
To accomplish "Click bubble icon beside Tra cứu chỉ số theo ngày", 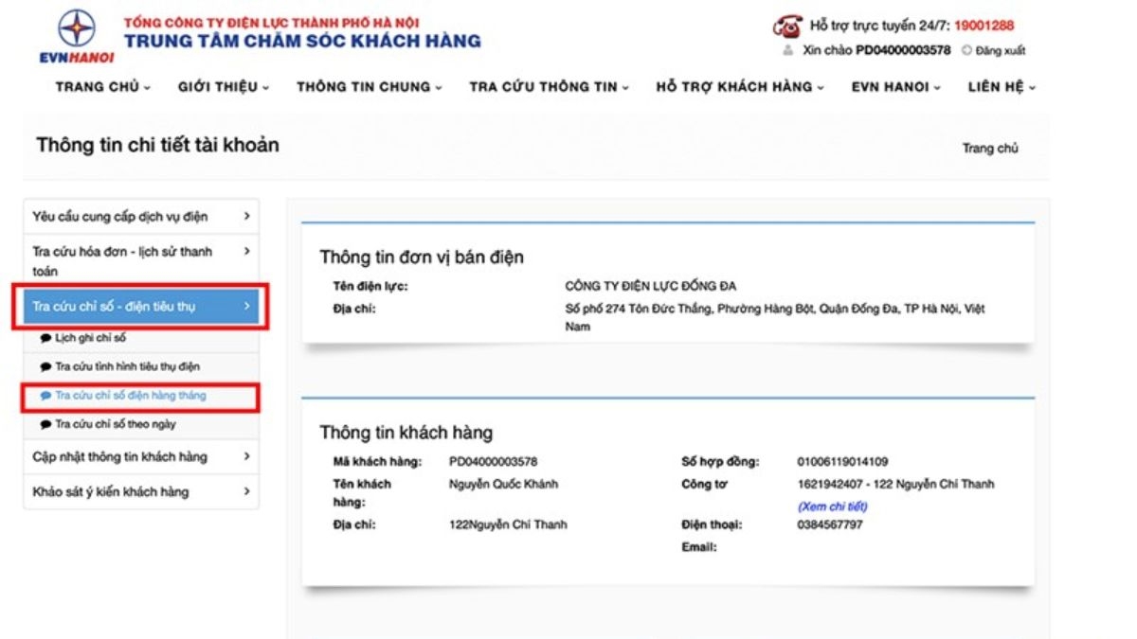I will tap(45, 424).
